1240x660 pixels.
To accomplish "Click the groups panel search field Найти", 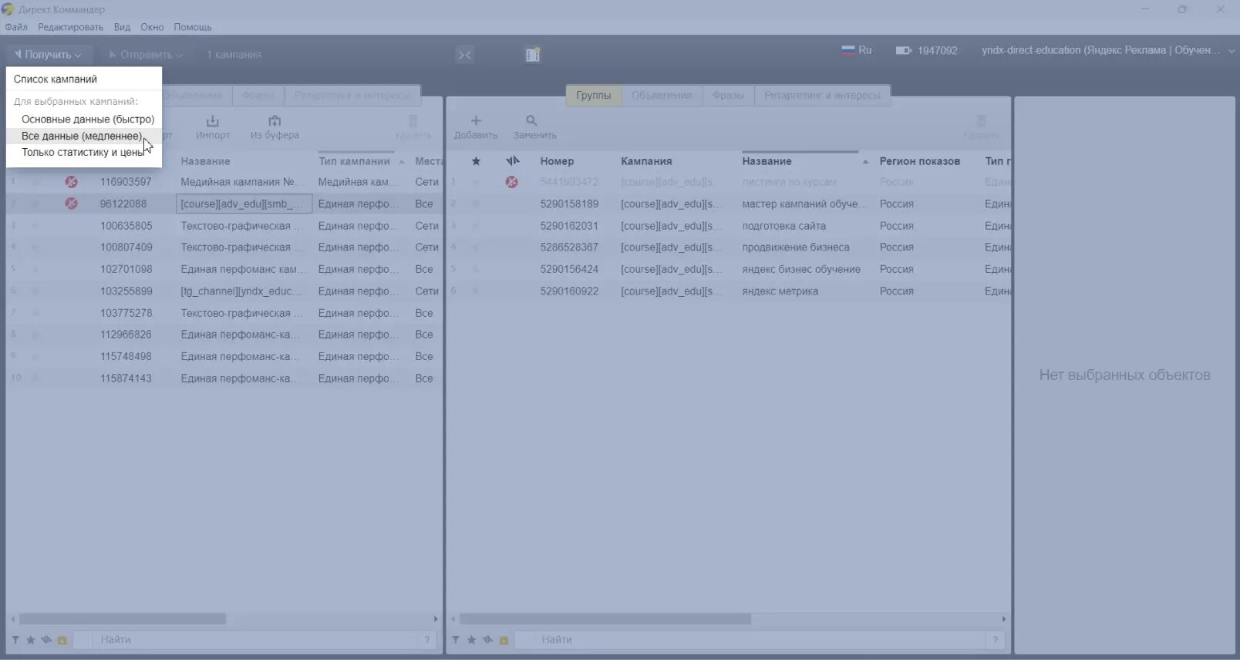I will coord(750,640).
